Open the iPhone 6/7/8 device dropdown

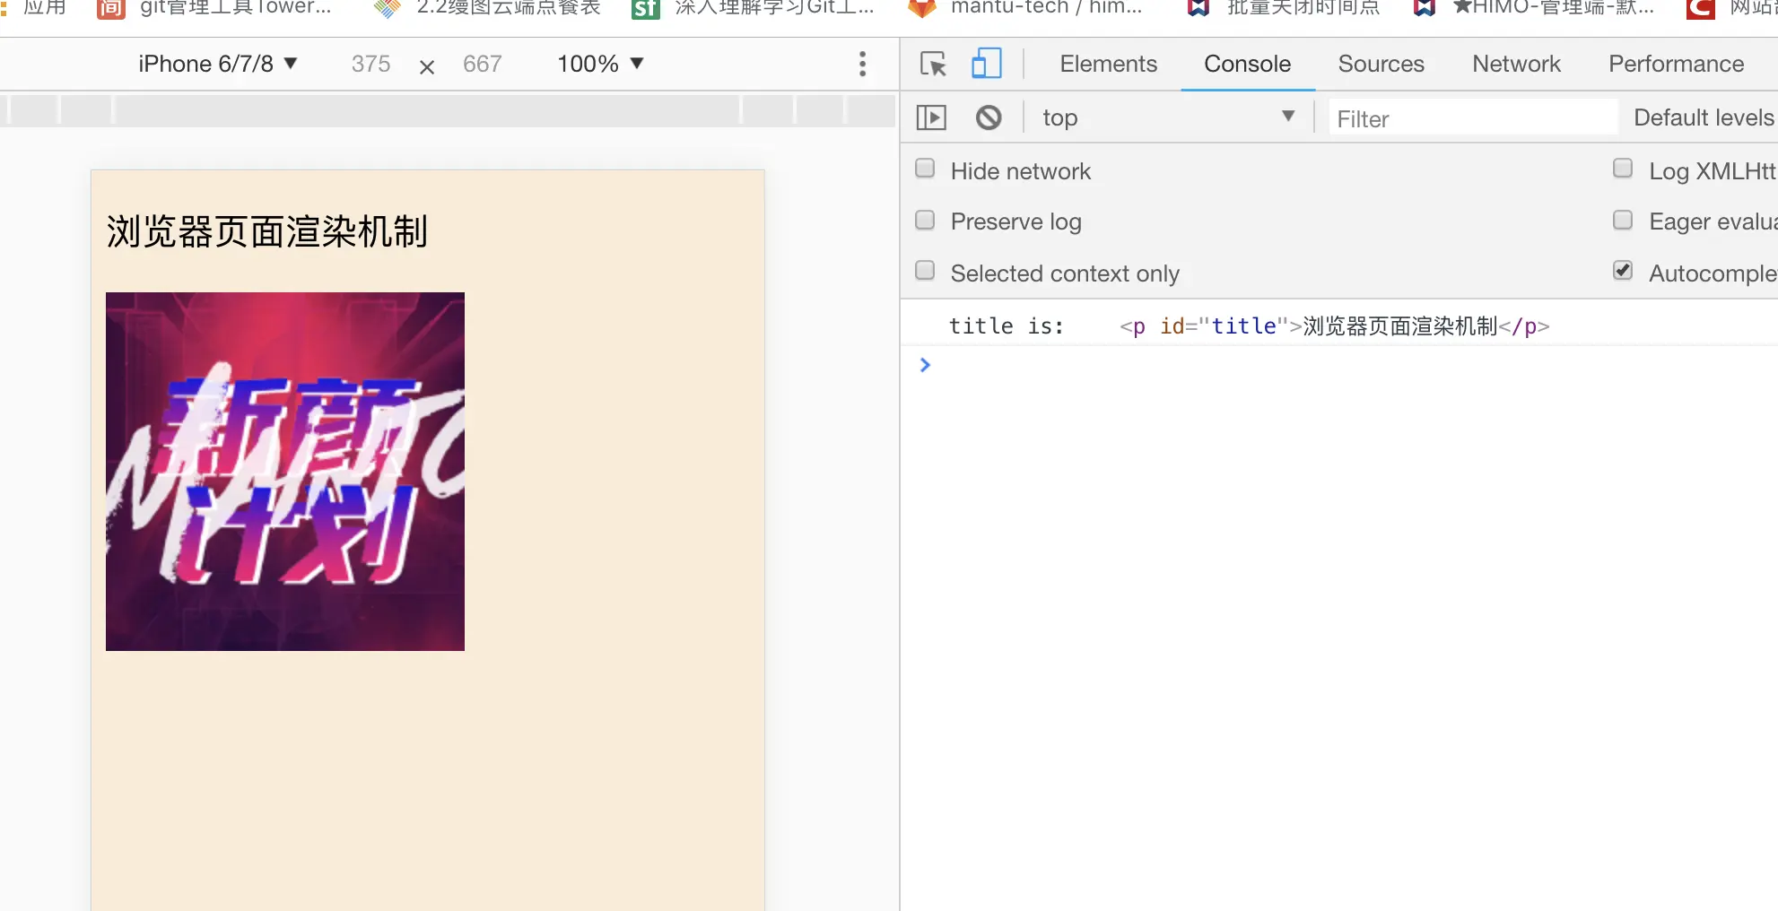pyautogui.click(x=218, y=64)
